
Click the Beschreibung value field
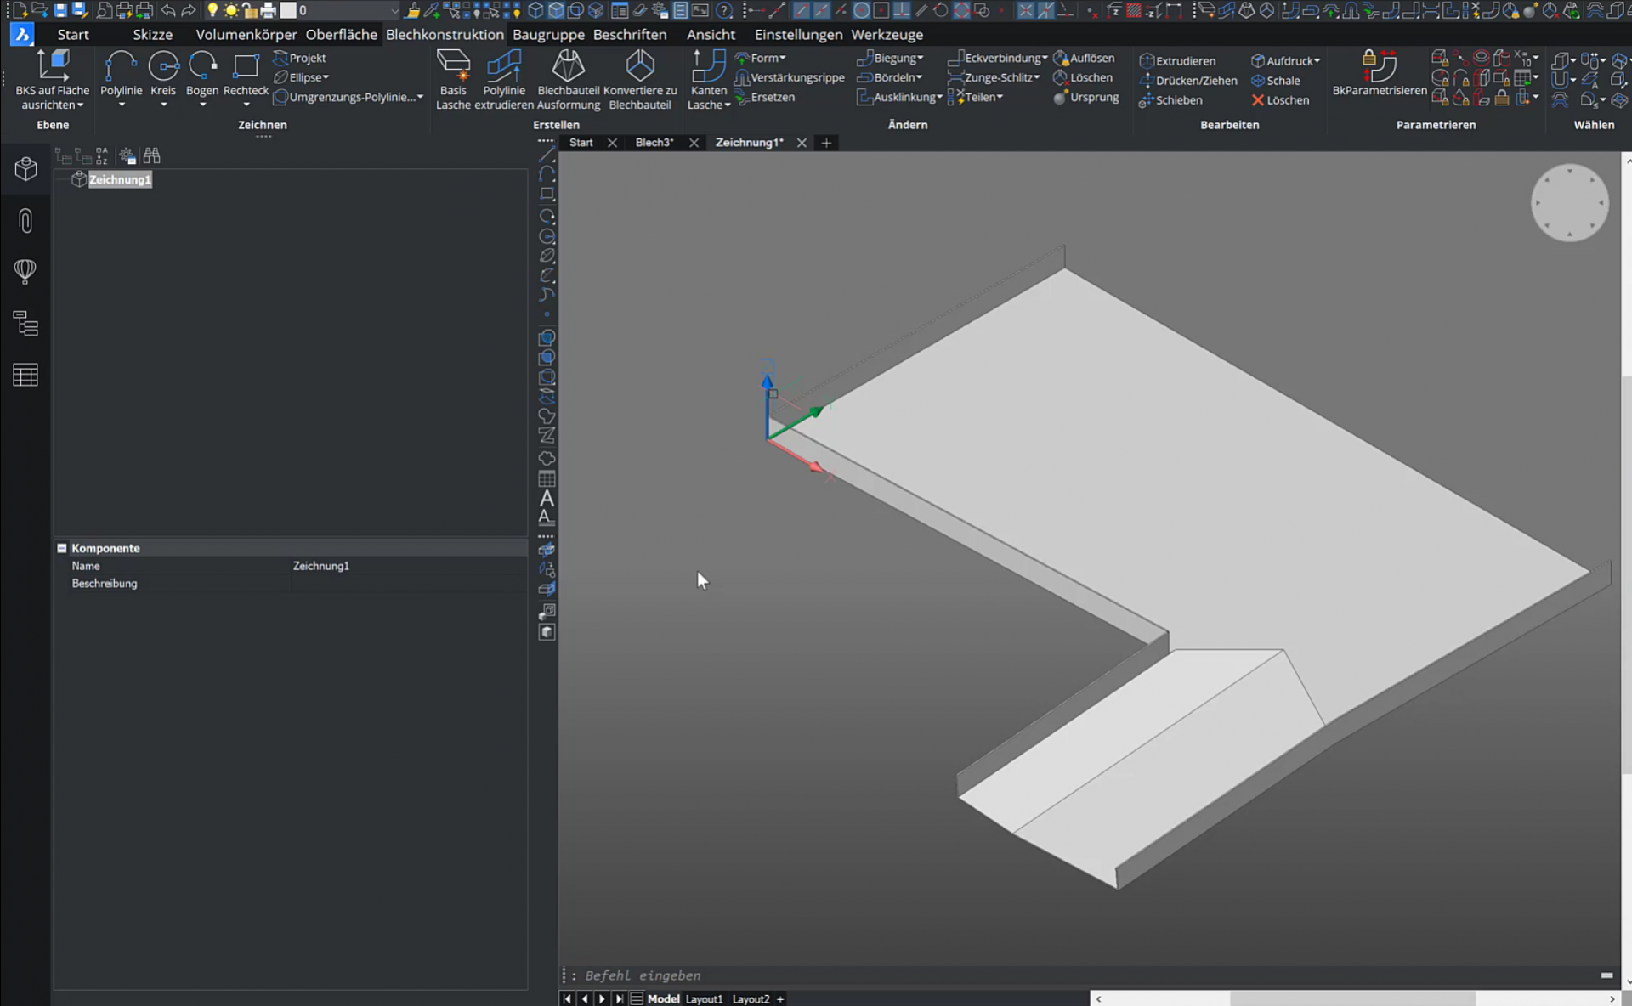(x=408, y=584)
